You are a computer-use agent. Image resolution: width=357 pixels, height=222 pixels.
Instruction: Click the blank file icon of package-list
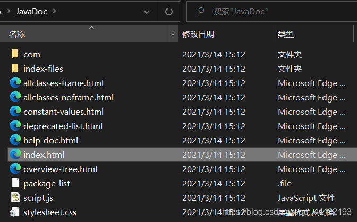click(x=15, y=183)
